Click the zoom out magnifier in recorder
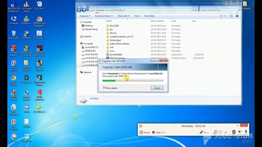This screenshot has width=262, height=147. 221,132
